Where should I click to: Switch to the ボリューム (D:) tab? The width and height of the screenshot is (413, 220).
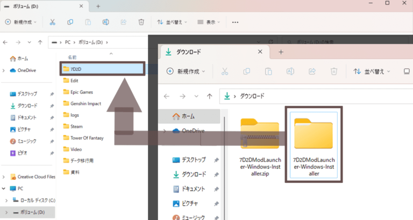tap(44, 6)
